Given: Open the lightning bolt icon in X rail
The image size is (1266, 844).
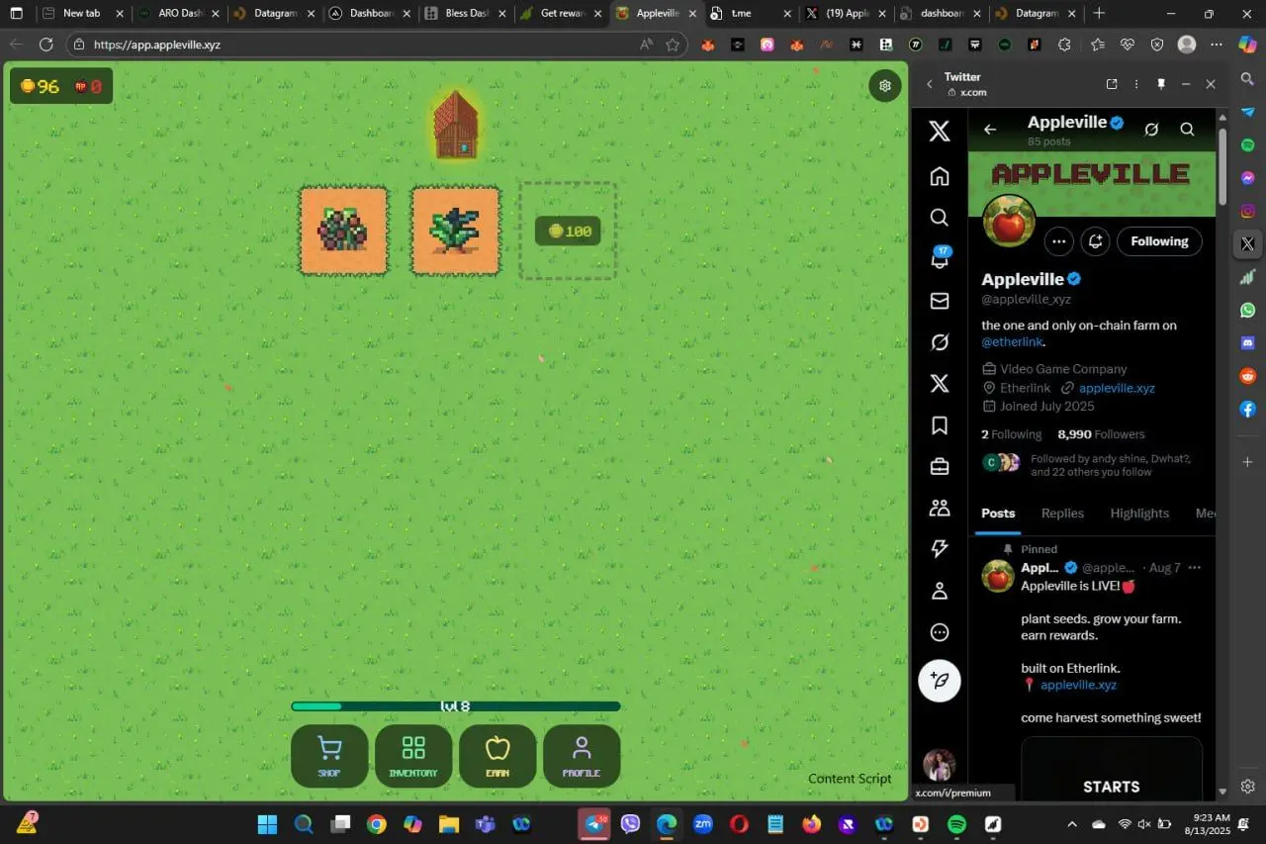Looking at the screenshot, I should (940, 549).
